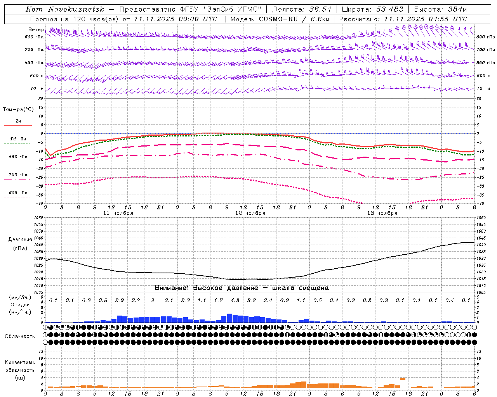This screenshot has width=497, height=397.
Task: Click the "Модель COSMO-RU / 6.6км" text
Action: tap(280, 19)
